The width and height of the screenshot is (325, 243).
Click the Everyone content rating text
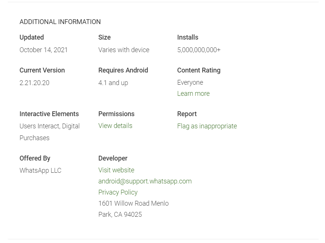pos(190,82)
